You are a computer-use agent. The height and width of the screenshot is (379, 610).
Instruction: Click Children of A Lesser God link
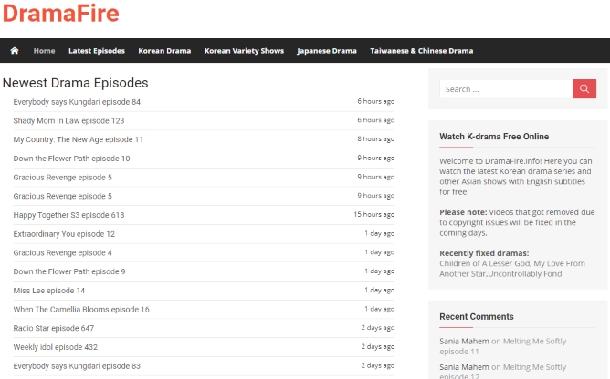pos(485,263)
